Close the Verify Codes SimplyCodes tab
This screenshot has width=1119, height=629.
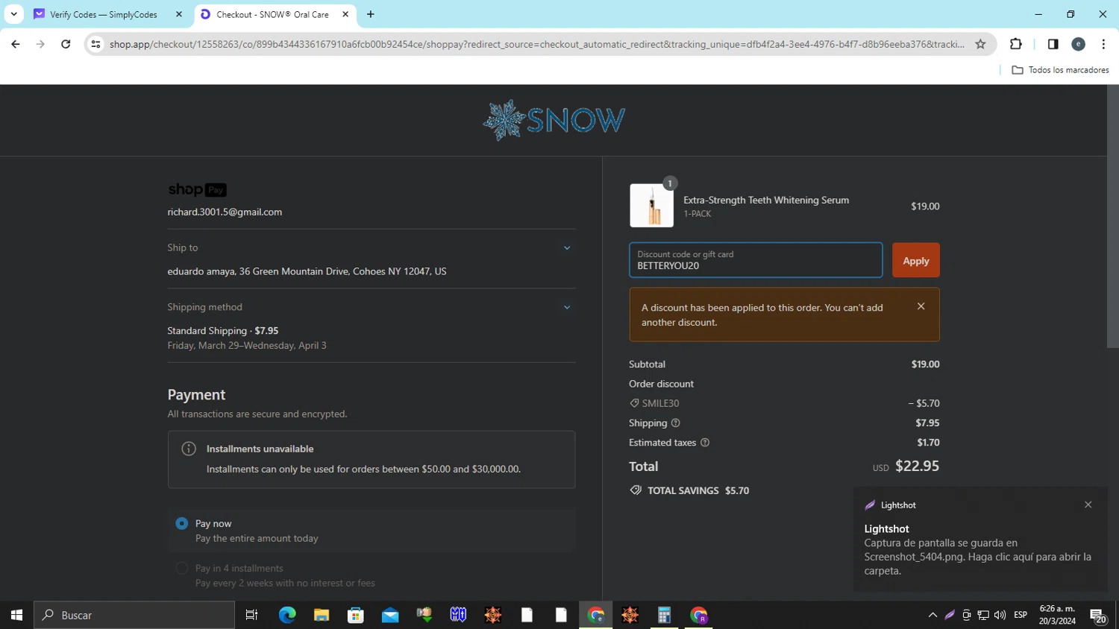179,14
